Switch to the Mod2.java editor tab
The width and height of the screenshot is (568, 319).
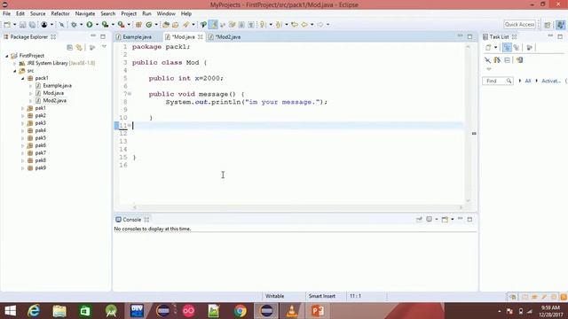(x=228, y=37)
